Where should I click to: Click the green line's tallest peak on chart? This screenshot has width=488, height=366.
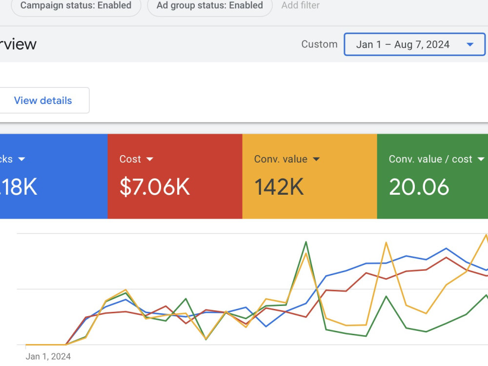(306, 242)
